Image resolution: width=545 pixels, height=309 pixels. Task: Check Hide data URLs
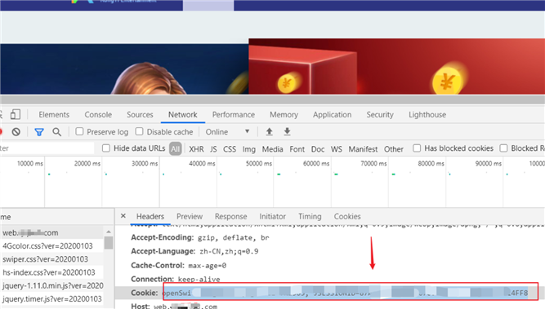pyautogui.click(x=106, y=148)
